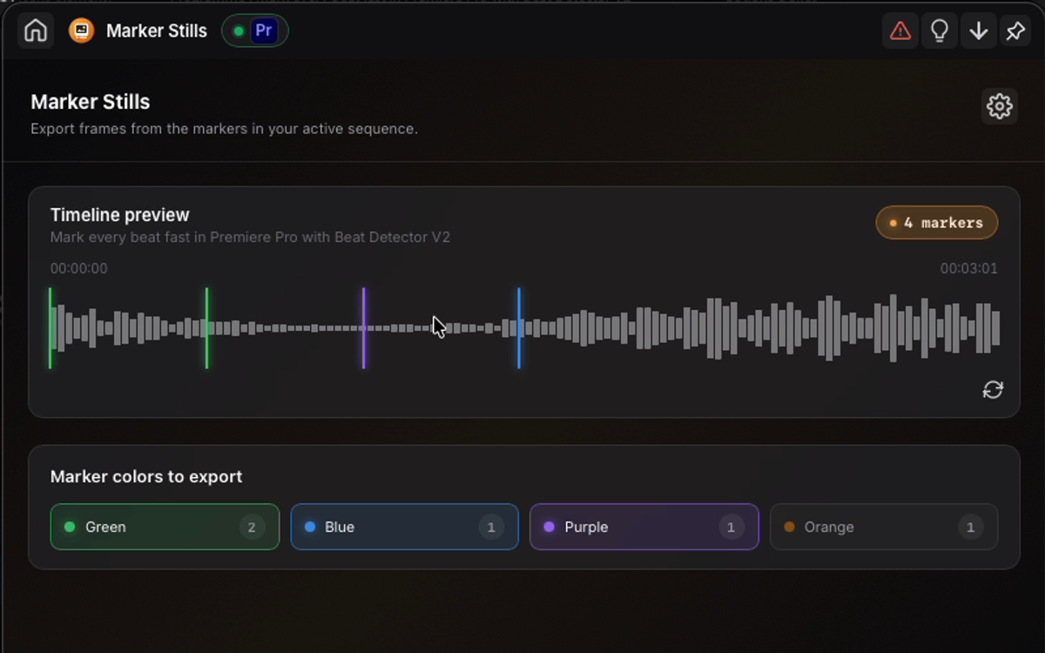Pin the panel with the pin icon
The image size is (1045, 653).
(1015, 30)
